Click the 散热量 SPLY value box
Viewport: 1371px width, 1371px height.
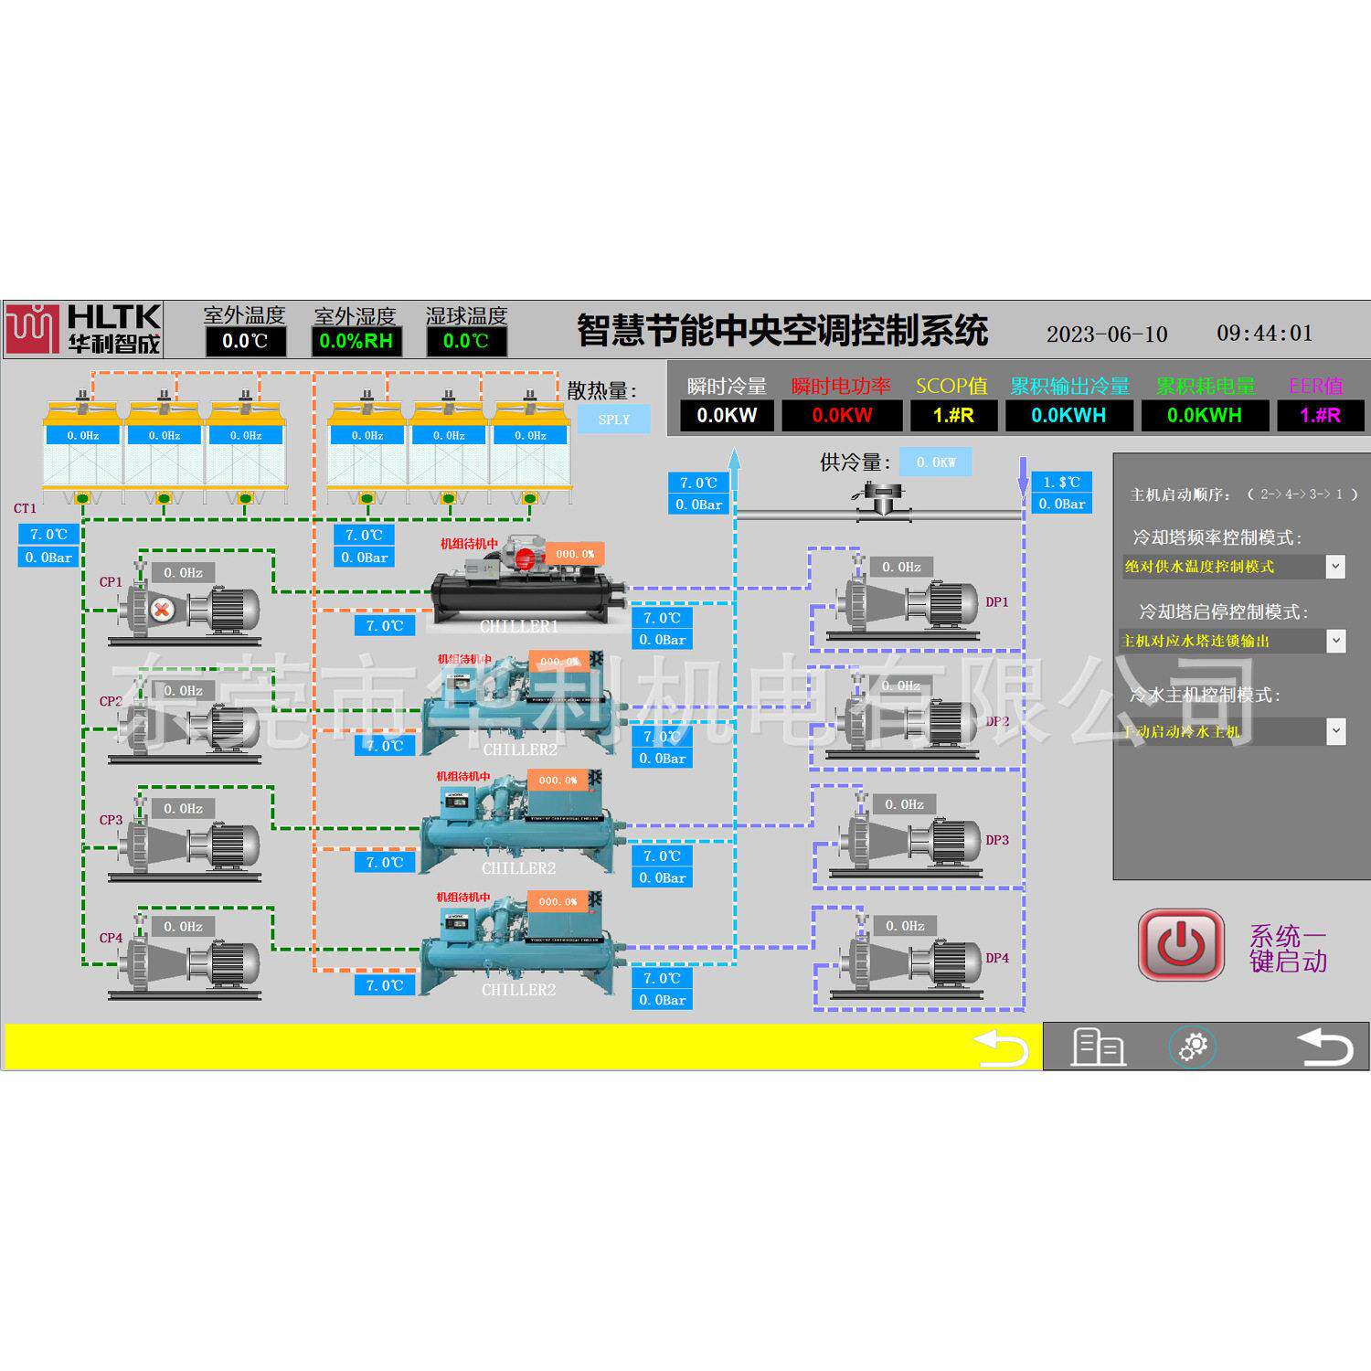click(614, 420)
